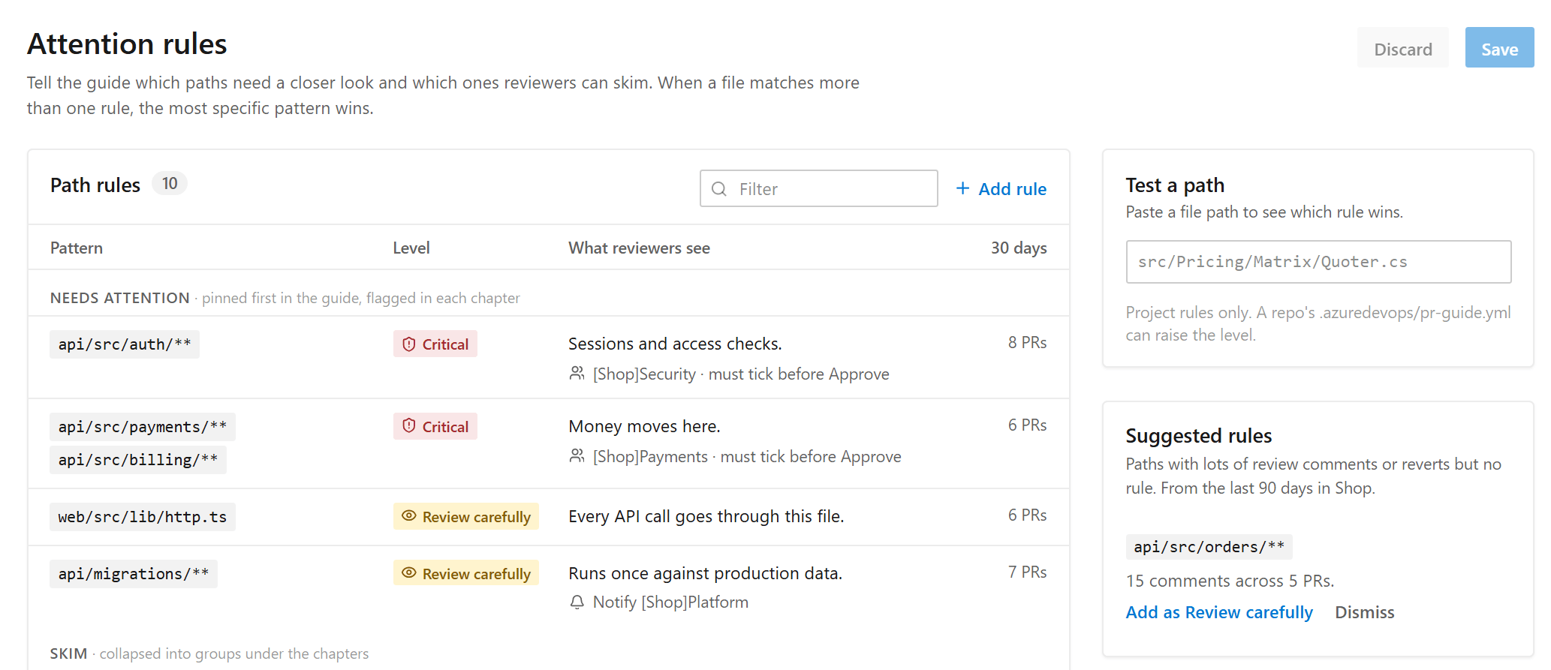
Task: Click the Test a path input field
Action: point(1318,262)
